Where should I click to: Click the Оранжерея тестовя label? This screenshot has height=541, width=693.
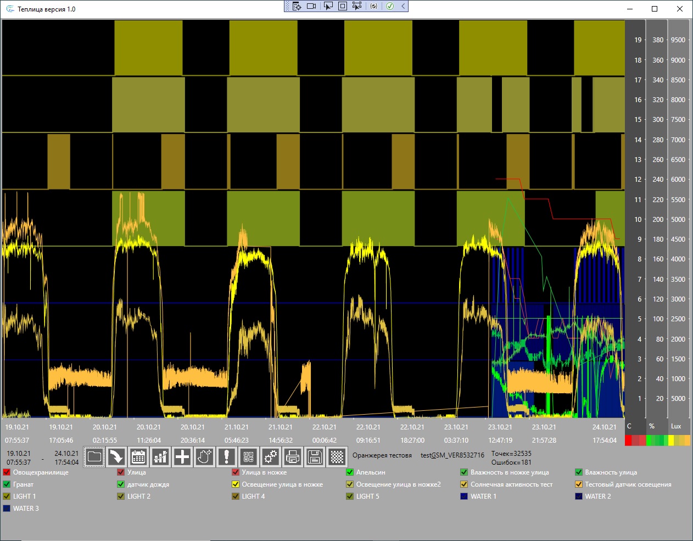[382, 455]
